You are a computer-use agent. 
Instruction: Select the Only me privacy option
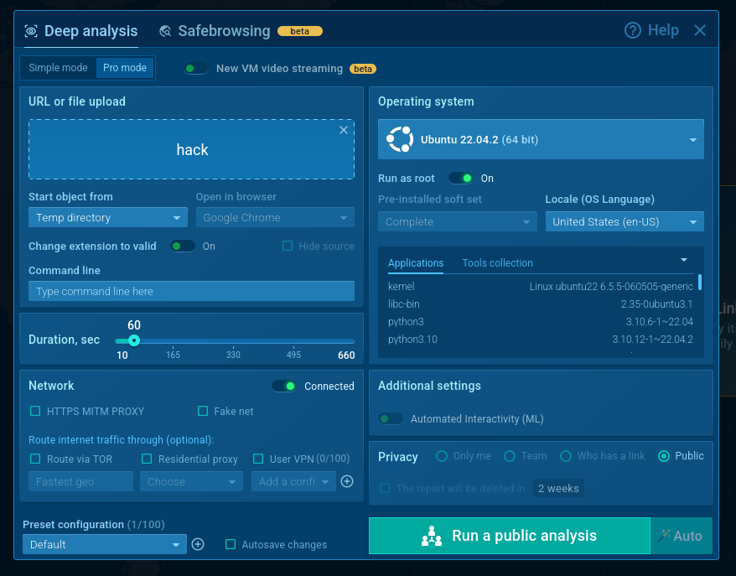442,456
